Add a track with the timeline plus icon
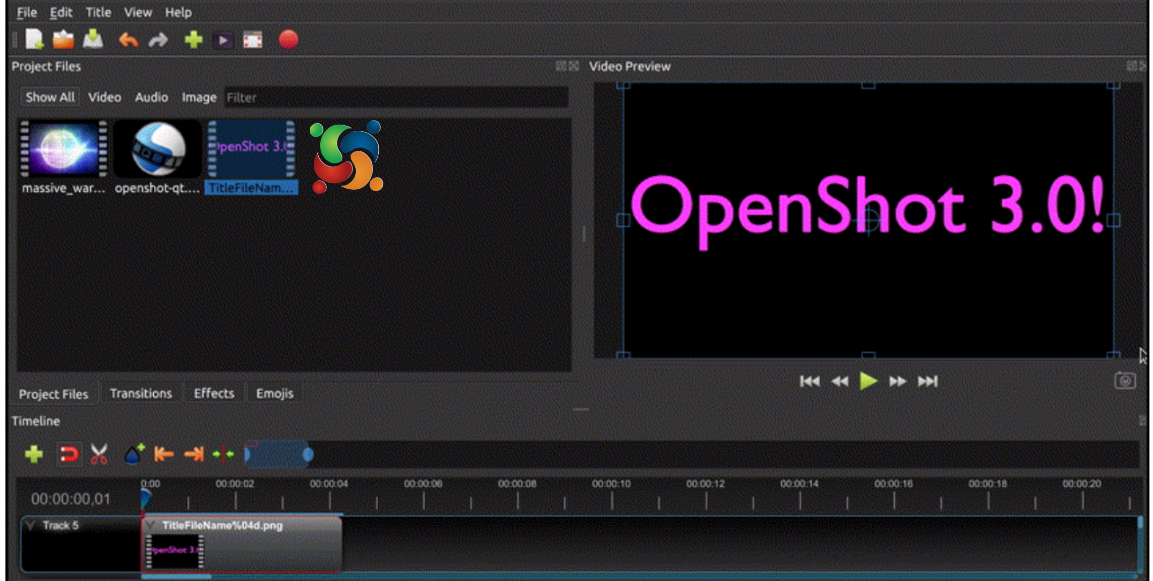The image size is (1153, 581). tap(34, 454)
